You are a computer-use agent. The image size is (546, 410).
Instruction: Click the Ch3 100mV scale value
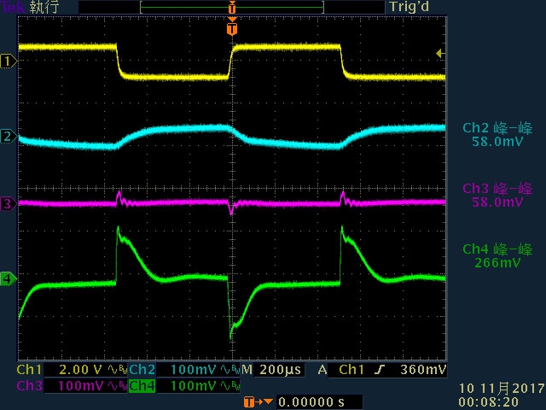80,385
